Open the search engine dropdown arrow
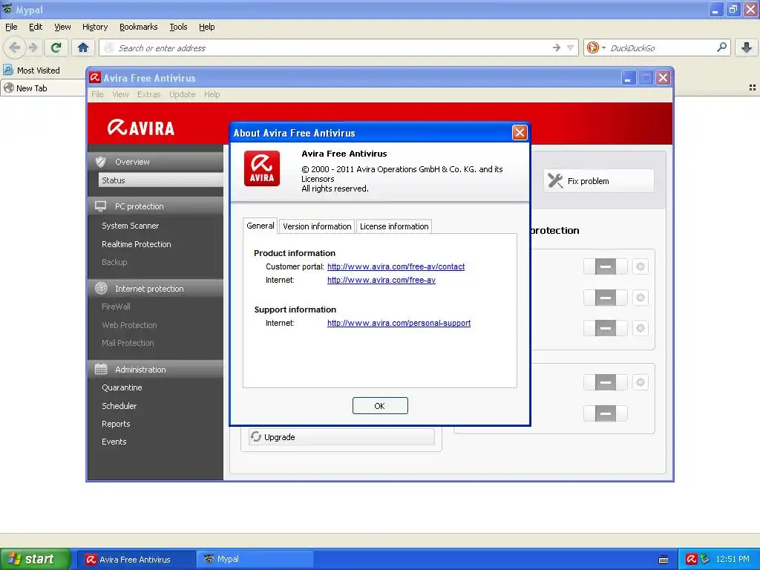 [x=603, y=47]
